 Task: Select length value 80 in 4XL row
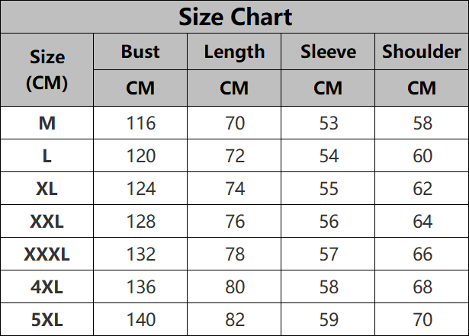tap(235, 287)
